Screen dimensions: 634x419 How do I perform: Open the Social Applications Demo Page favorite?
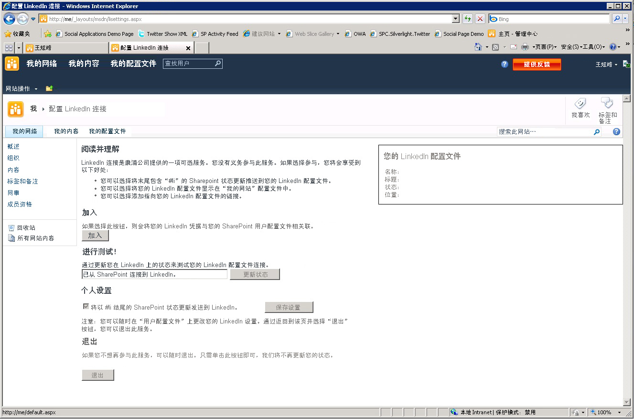coord(95,34)
